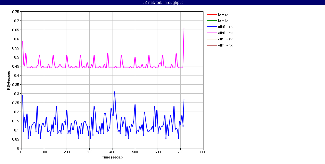Click the 300 x-axis tick label
Screen dimensions: 325x164
[90, 152]
